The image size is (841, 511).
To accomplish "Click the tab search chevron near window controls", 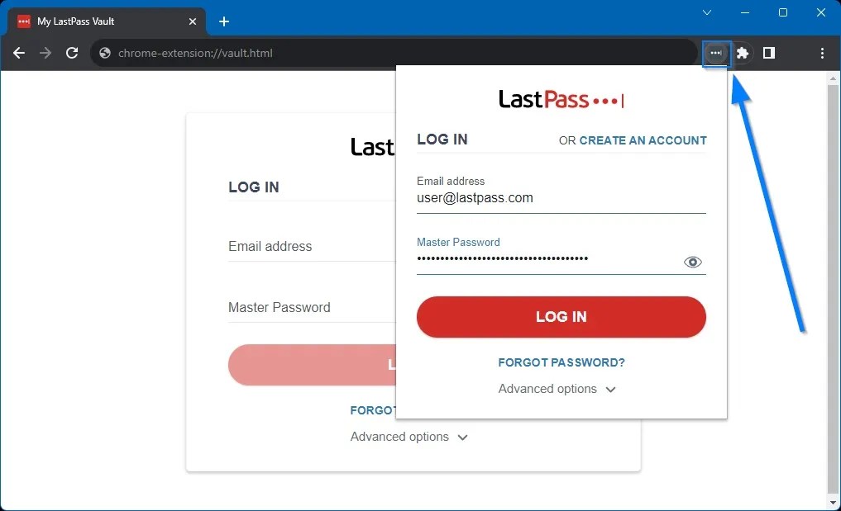I will 706,12.
